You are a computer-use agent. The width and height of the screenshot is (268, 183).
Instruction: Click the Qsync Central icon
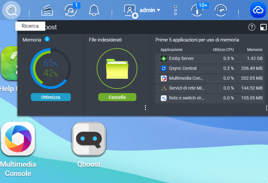point(164,69)
